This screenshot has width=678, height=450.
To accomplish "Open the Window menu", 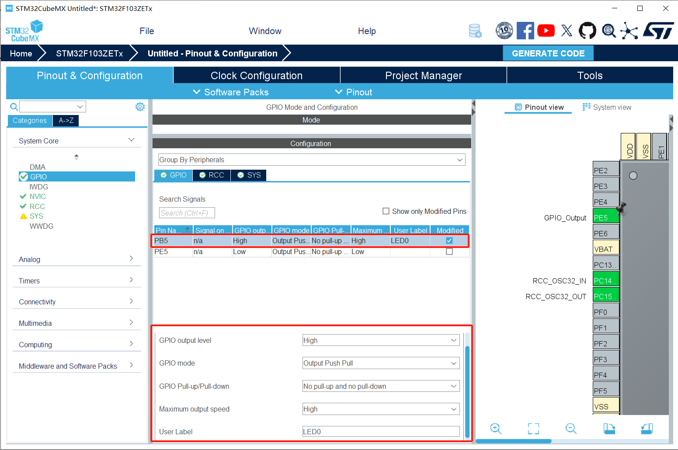I will point(265,31).
